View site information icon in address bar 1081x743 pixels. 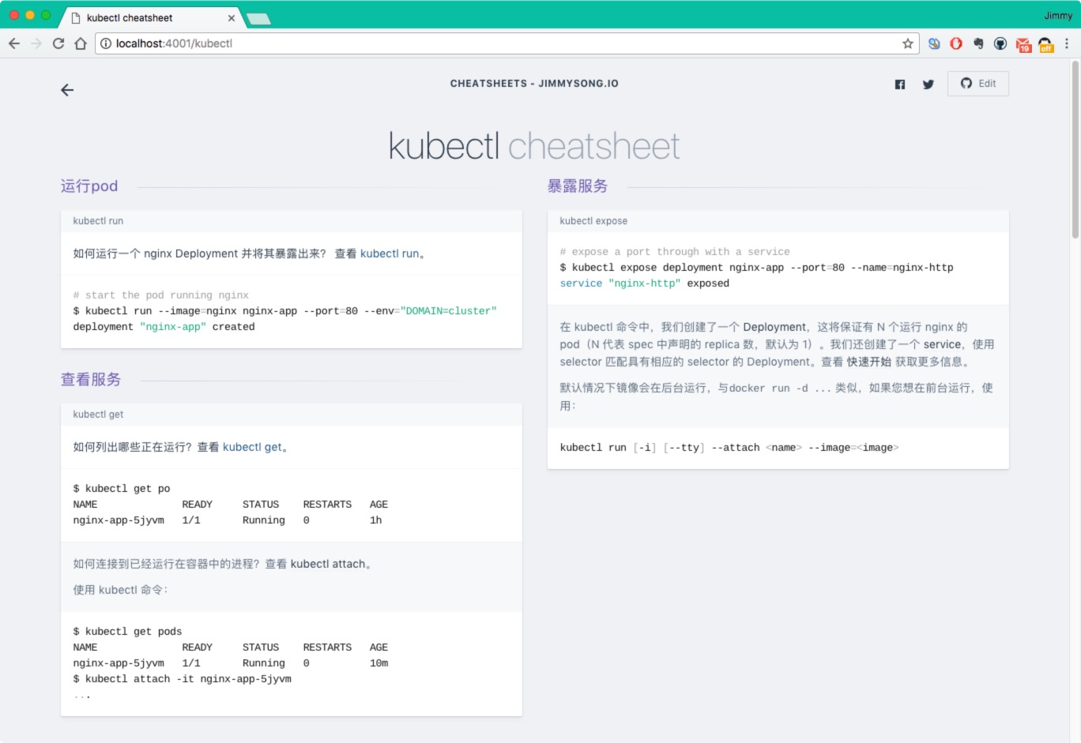coord(106,43)
